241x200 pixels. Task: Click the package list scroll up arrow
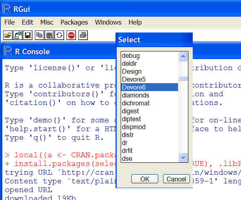tap(183, 57)
